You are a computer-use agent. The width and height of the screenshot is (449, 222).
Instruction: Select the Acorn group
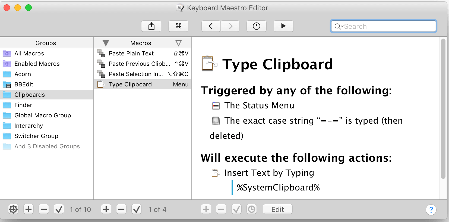(x=47, y=74)
